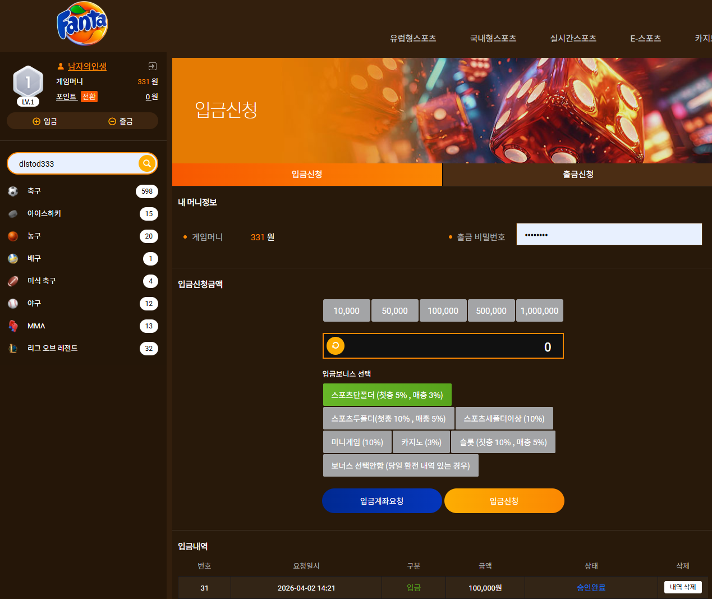Add 100,000 to deposit amount
The image size is (712, 599).
click(x=443, y=310)
